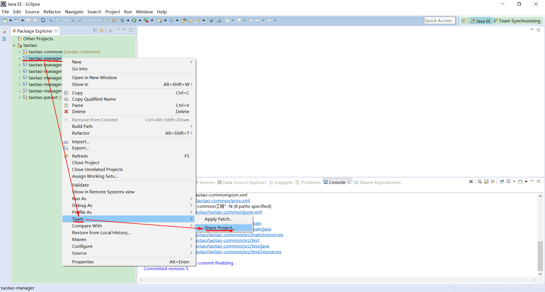Expand the taotao-common project node
The height and width of the screenshot is (292, 545).
19,52
